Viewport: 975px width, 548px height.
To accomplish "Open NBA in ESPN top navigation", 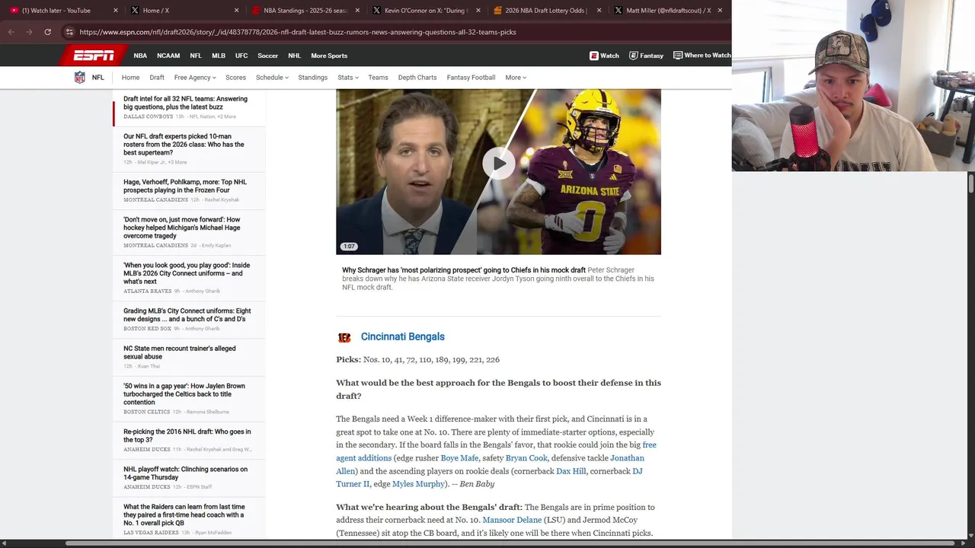I will (140, 56).
